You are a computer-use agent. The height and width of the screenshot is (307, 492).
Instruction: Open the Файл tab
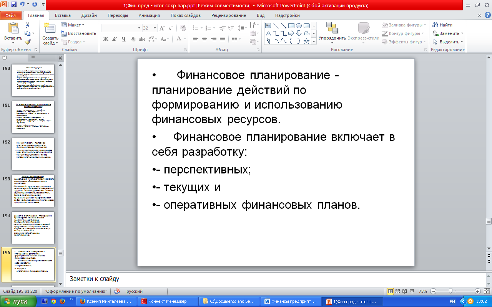coord(11,15)
